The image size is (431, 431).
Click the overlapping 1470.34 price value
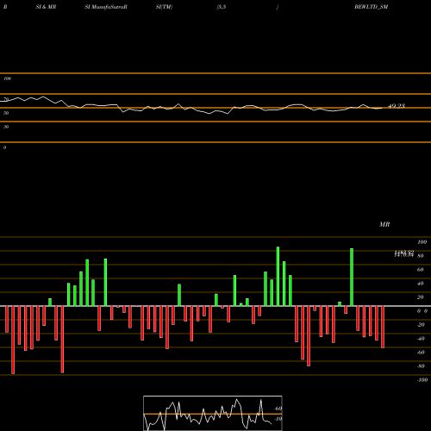pyautogui.click(x=404, y=255)
